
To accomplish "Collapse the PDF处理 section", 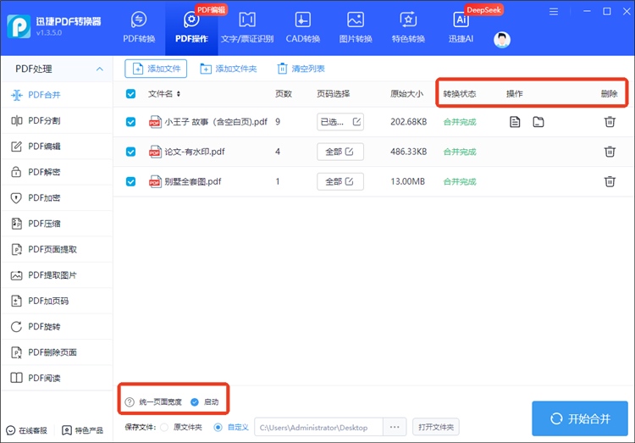I will coord(99,69).
